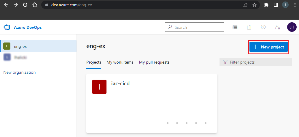Click the eng-ex page heading
Viewport: 299px width, 137px height.
pos(96,46)
